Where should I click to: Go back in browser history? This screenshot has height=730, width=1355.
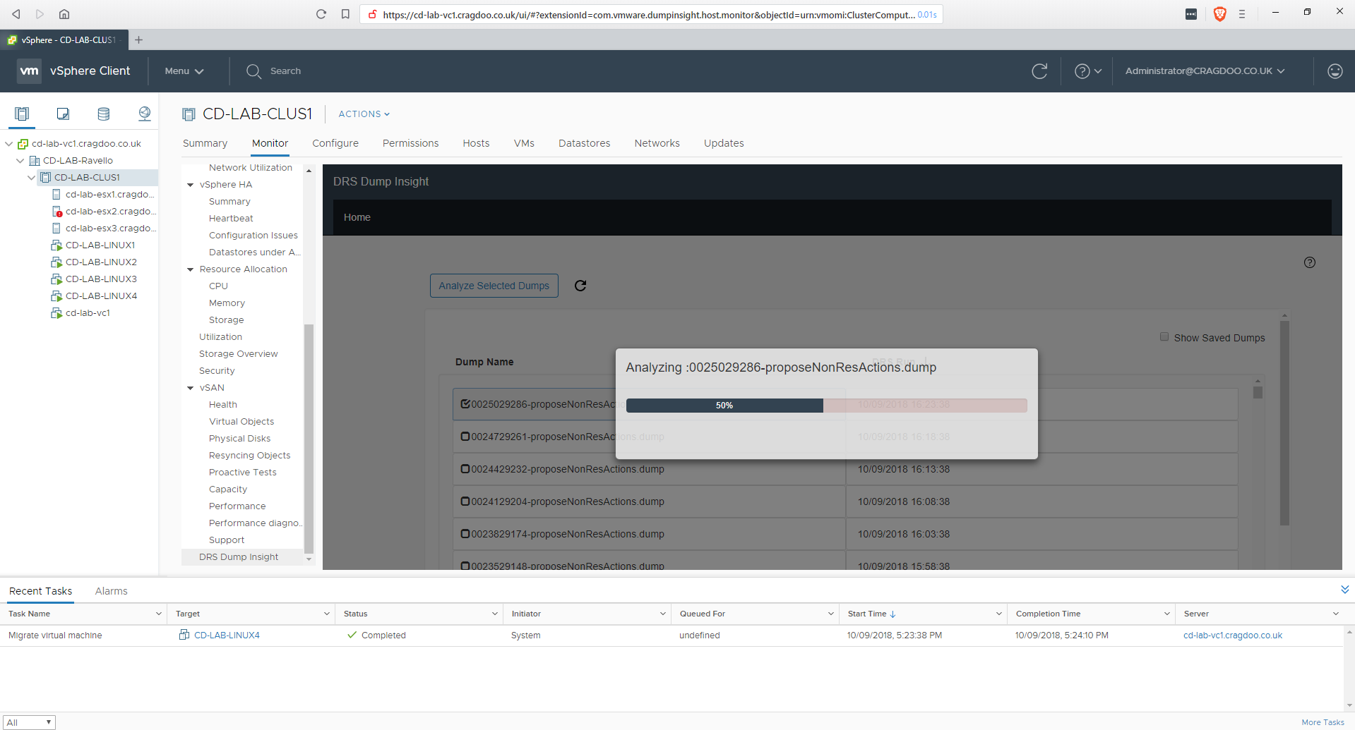tap(16, 14)
